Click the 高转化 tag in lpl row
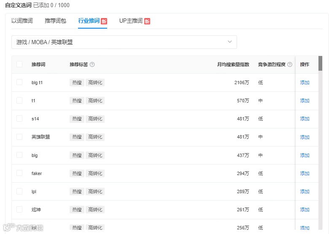 95,191
